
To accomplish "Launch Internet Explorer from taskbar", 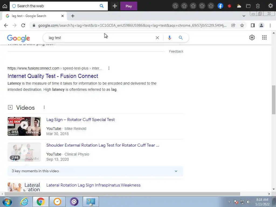I will 24,202.
